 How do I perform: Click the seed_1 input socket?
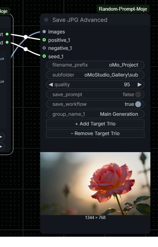[44, 56]
